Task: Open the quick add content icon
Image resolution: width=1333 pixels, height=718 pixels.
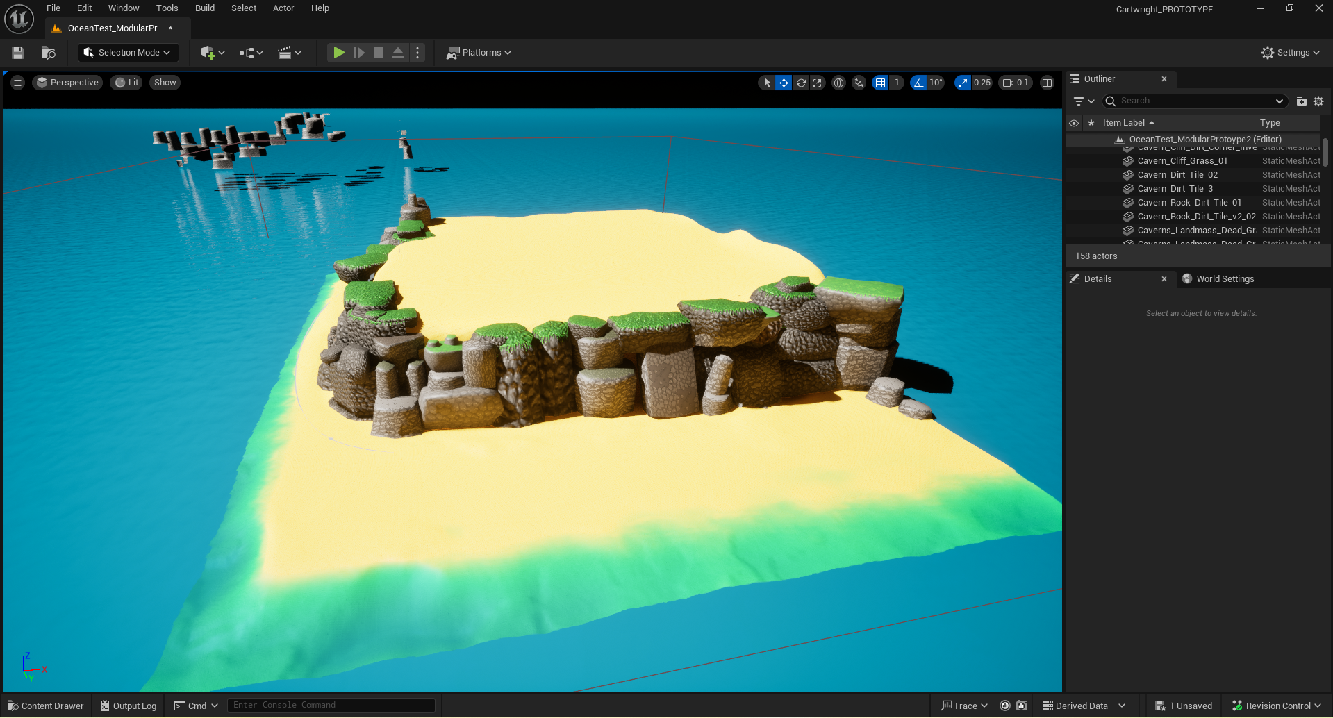Action: click(213, 53)
